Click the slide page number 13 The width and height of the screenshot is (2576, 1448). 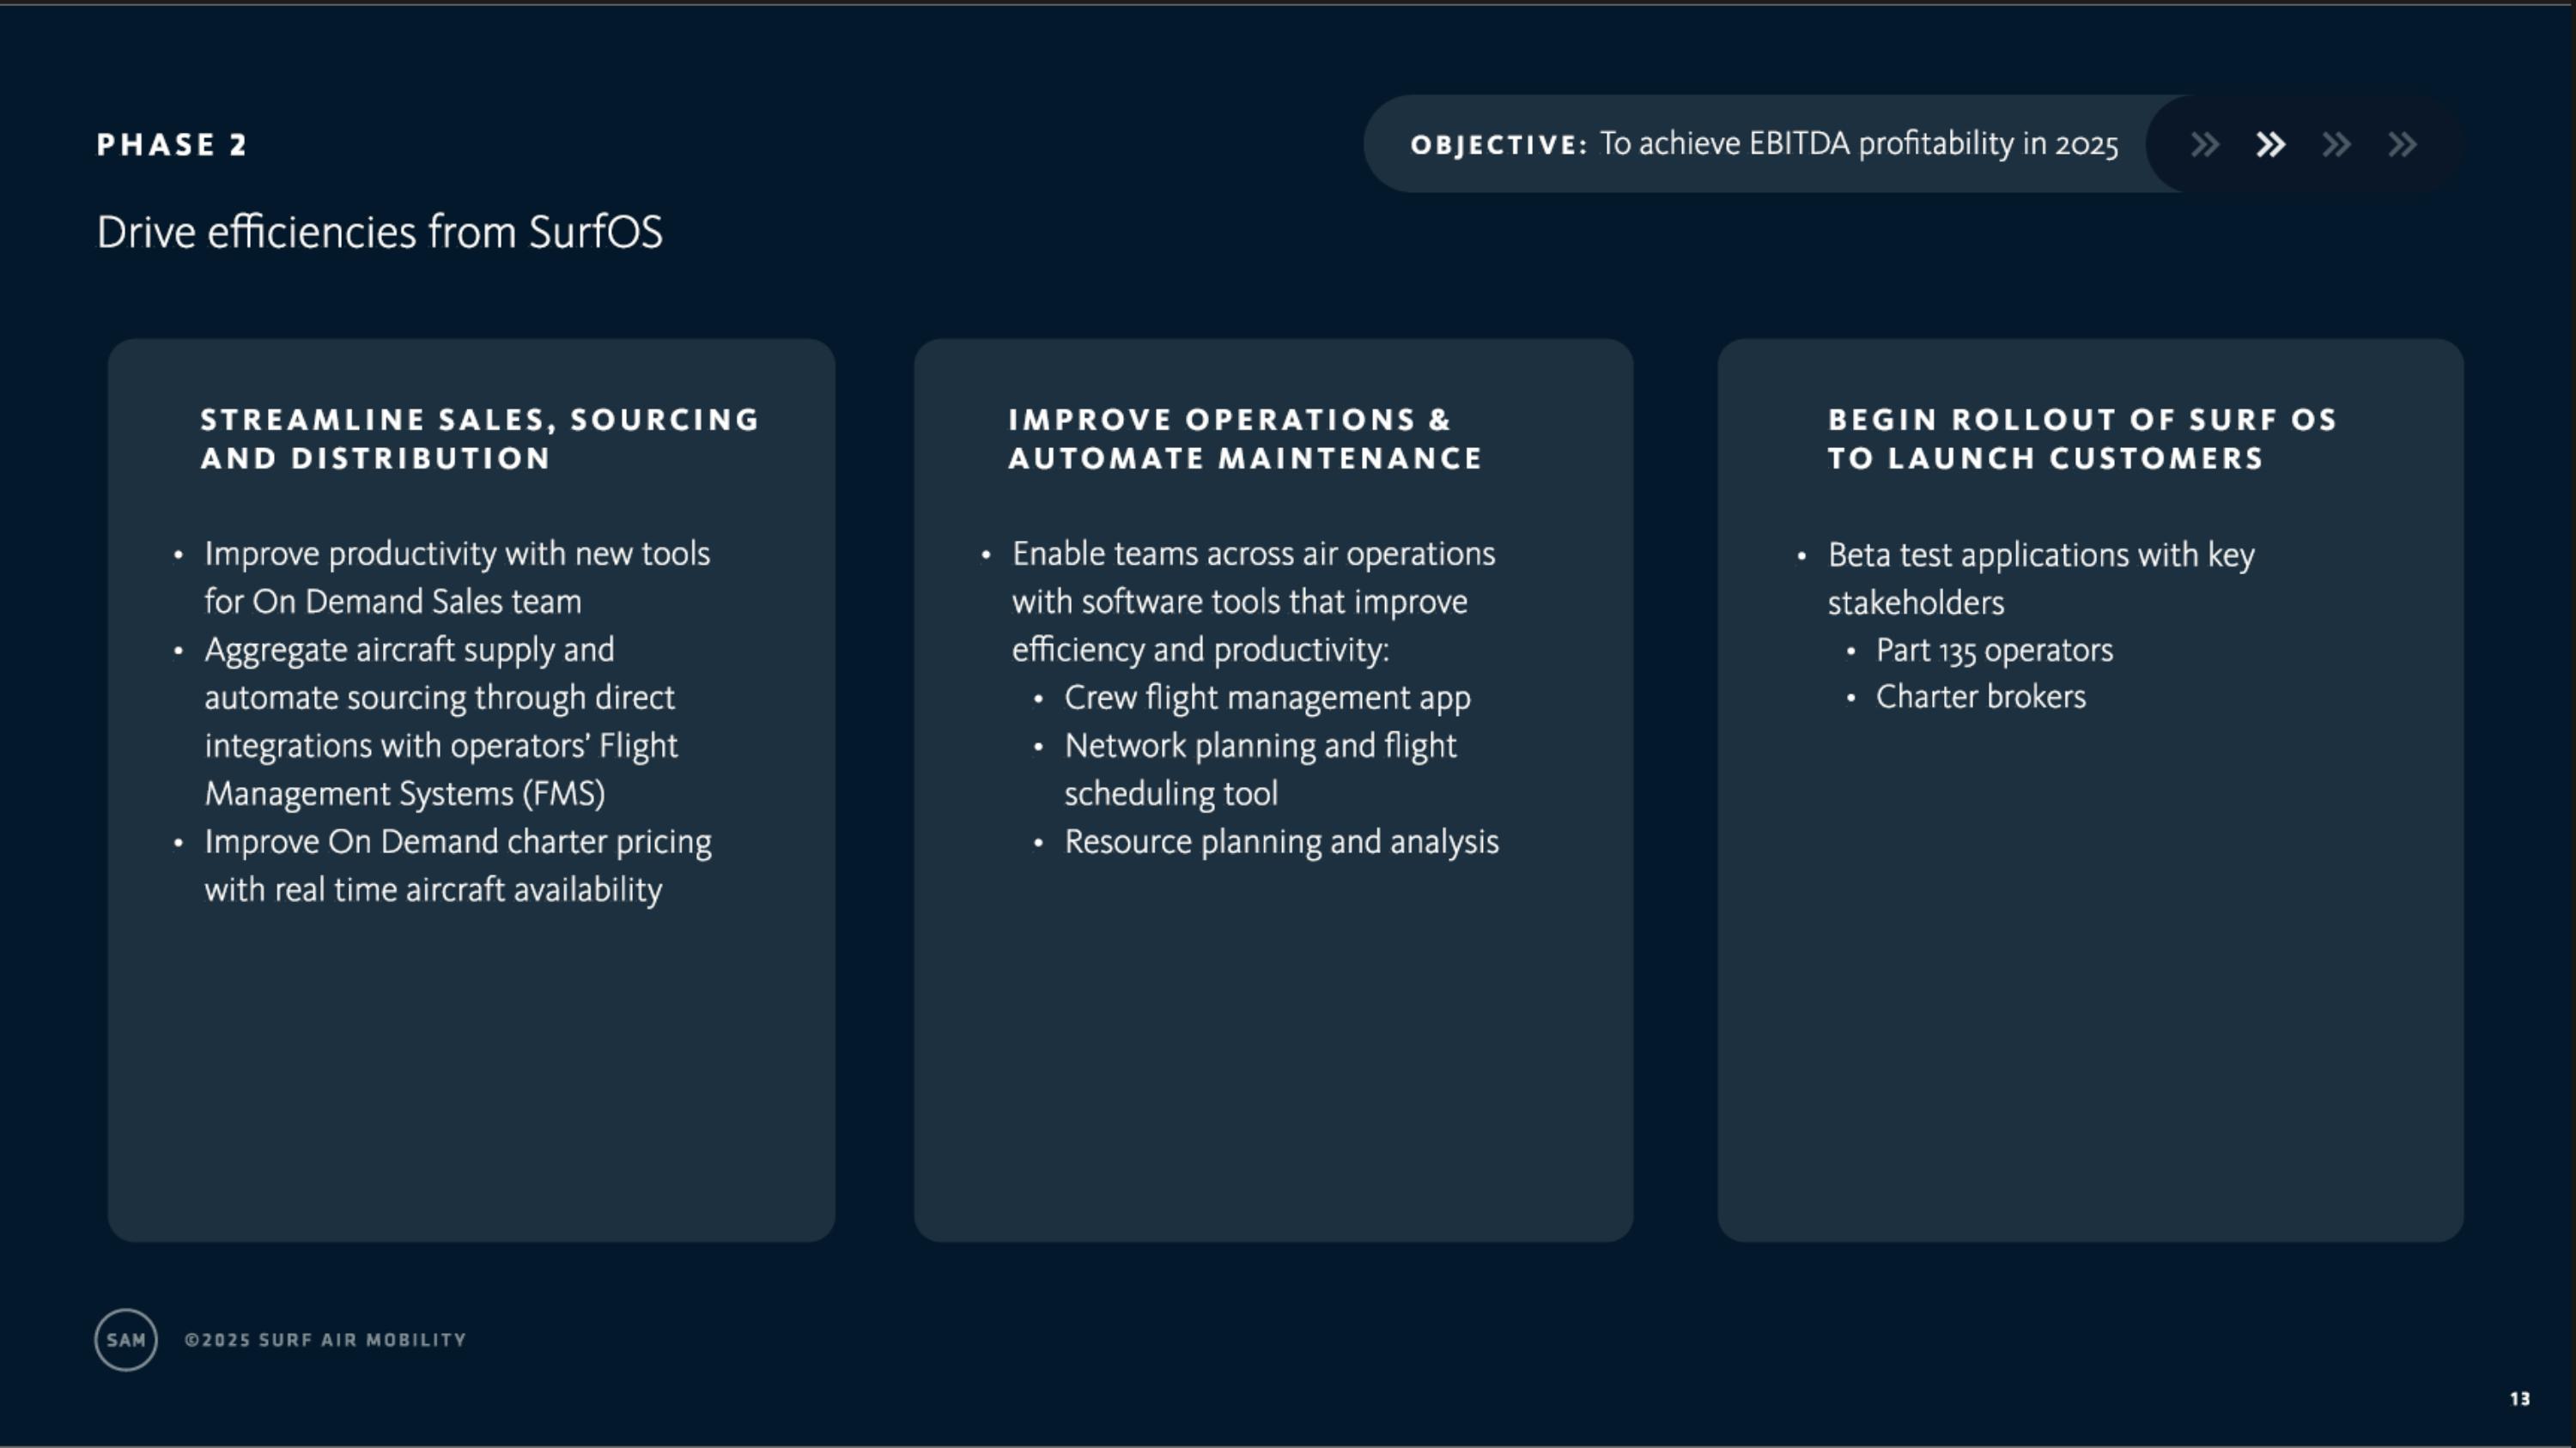pos(2519,1399)
